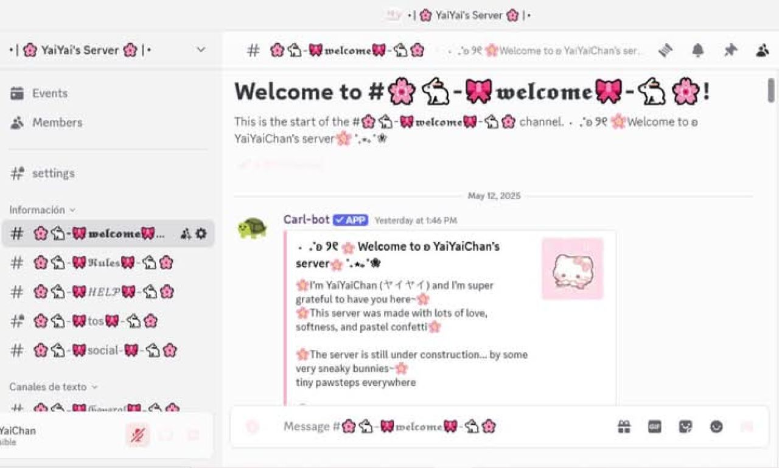
Task: Open pinned messages with pin icon
Action: [x=730, y=51]
